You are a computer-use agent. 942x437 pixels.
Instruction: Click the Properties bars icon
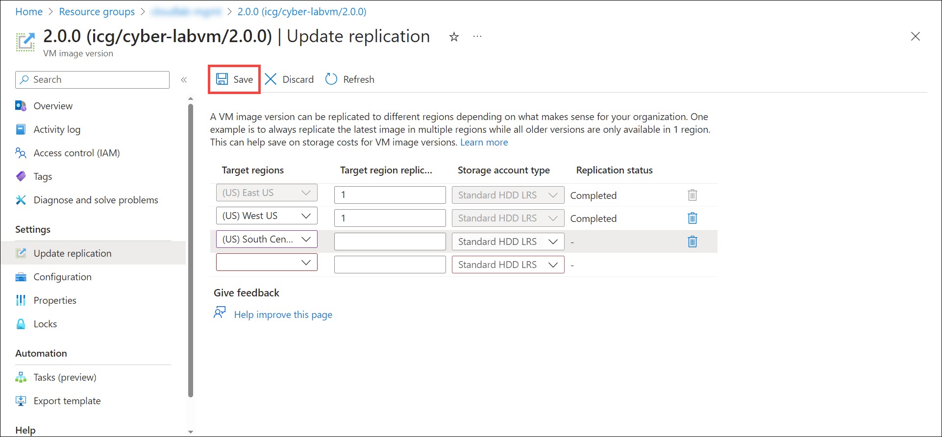(21, 300)
